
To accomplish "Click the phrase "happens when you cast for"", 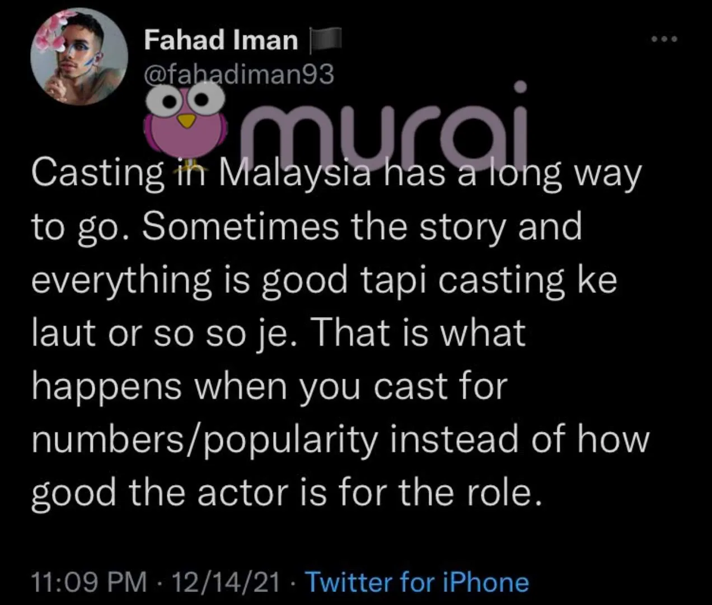I will tap(269, 386).
